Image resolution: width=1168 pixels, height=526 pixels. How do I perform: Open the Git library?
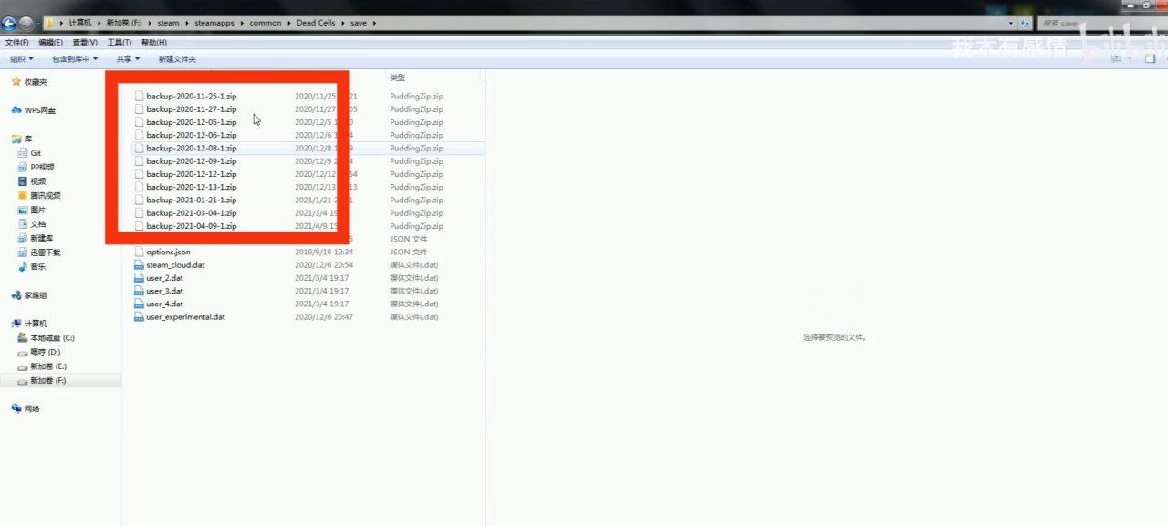tap(36, 153)
